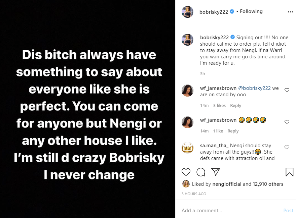
Task: Focus the Add a comment field
Action: (x=229, y=211)
